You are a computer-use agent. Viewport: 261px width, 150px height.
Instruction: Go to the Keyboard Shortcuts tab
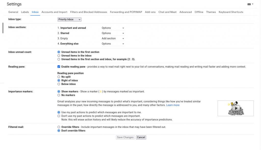231,12
